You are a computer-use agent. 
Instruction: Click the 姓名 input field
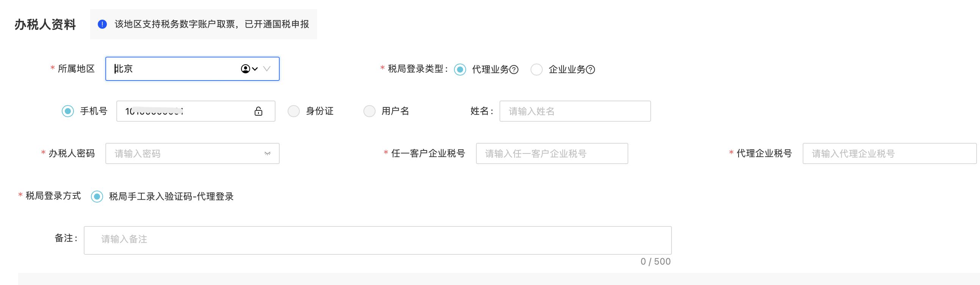[575, 111]
